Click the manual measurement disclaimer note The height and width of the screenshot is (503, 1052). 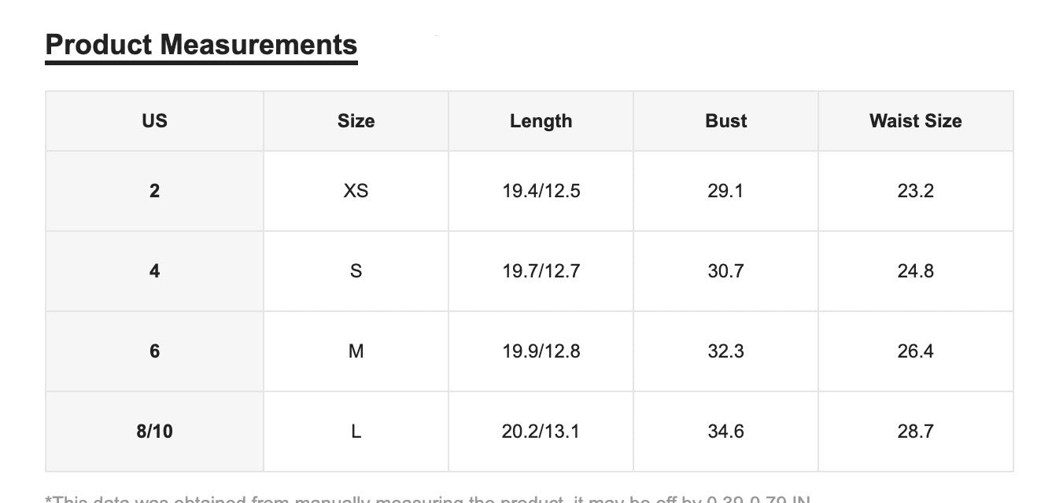click(x=428, y=498)
